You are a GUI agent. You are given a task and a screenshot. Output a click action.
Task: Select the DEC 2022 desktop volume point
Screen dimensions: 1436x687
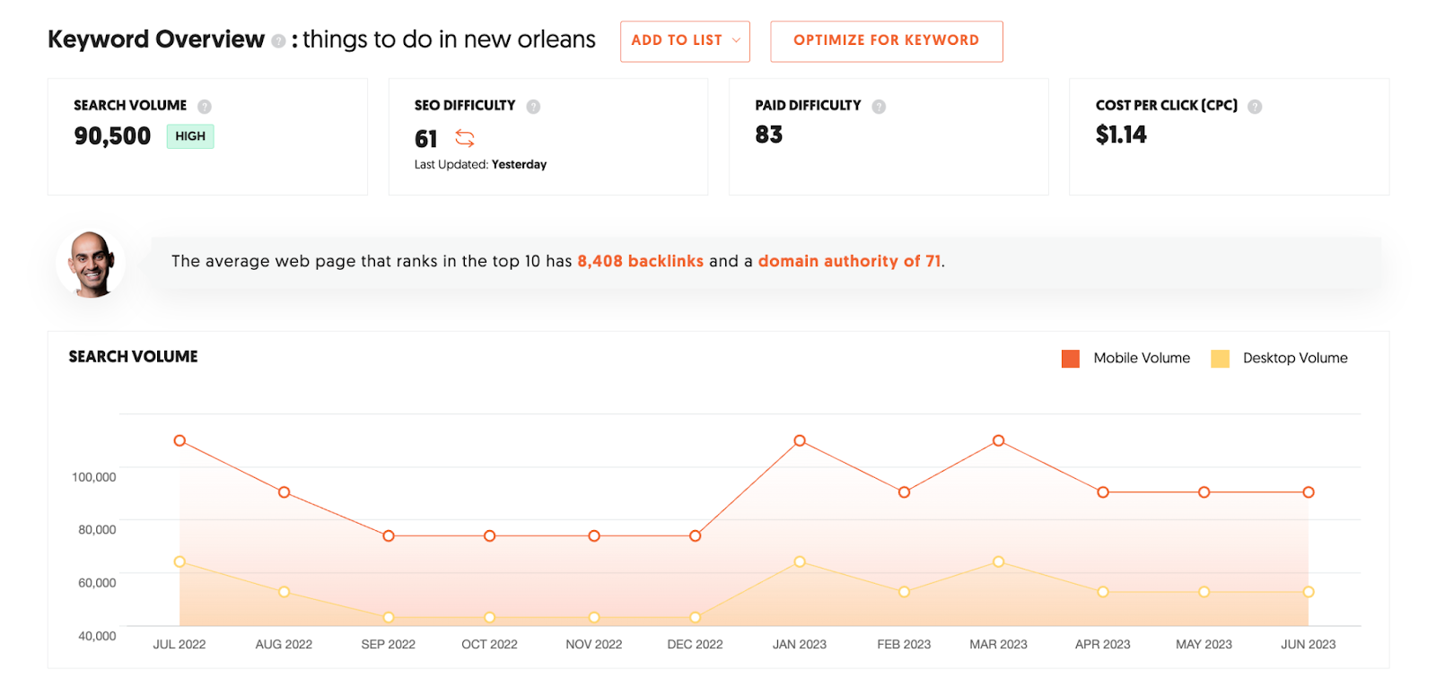(696, 618)
